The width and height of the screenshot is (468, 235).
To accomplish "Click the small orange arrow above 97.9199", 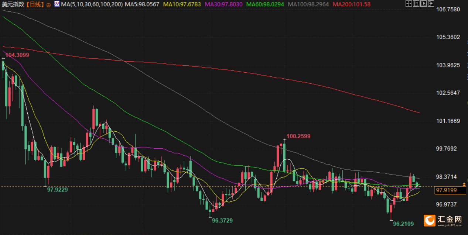I will click(464, 184).
